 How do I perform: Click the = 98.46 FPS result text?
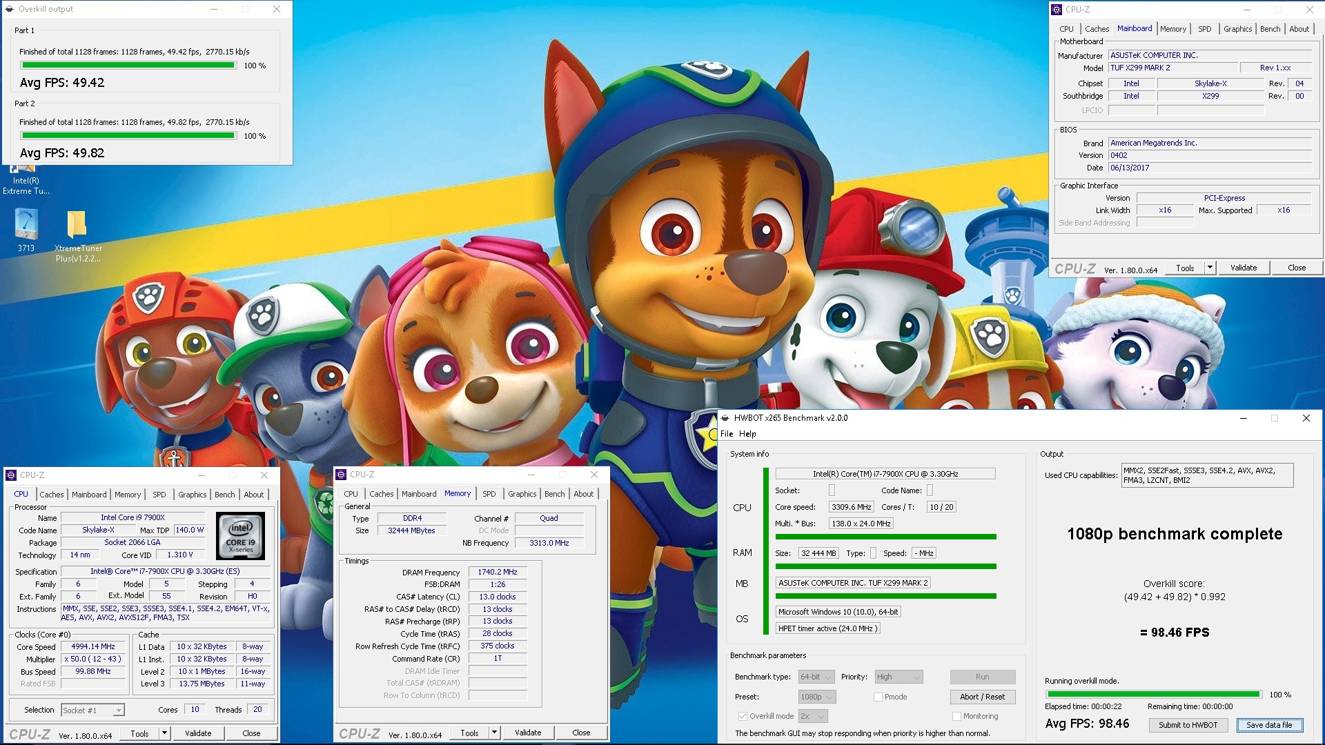[1175, 633]
